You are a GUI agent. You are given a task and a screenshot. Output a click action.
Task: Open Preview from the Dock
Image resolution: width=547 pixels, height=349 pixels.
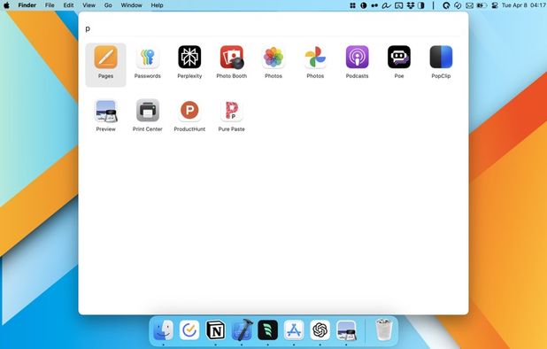(346, 330)
